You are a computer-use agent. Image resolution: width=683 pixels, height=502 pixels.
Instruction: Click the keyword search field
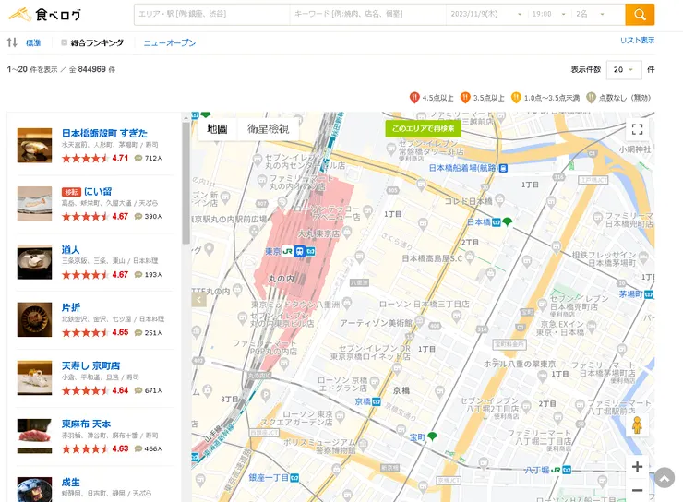click(368, 14)
